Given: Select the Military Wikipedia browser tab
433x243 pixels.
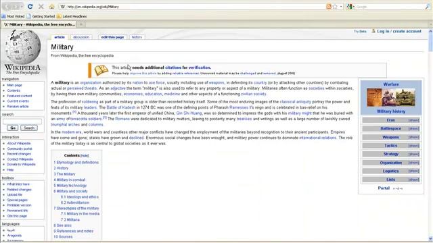Looking at the screenshot, I should [39, 24].
